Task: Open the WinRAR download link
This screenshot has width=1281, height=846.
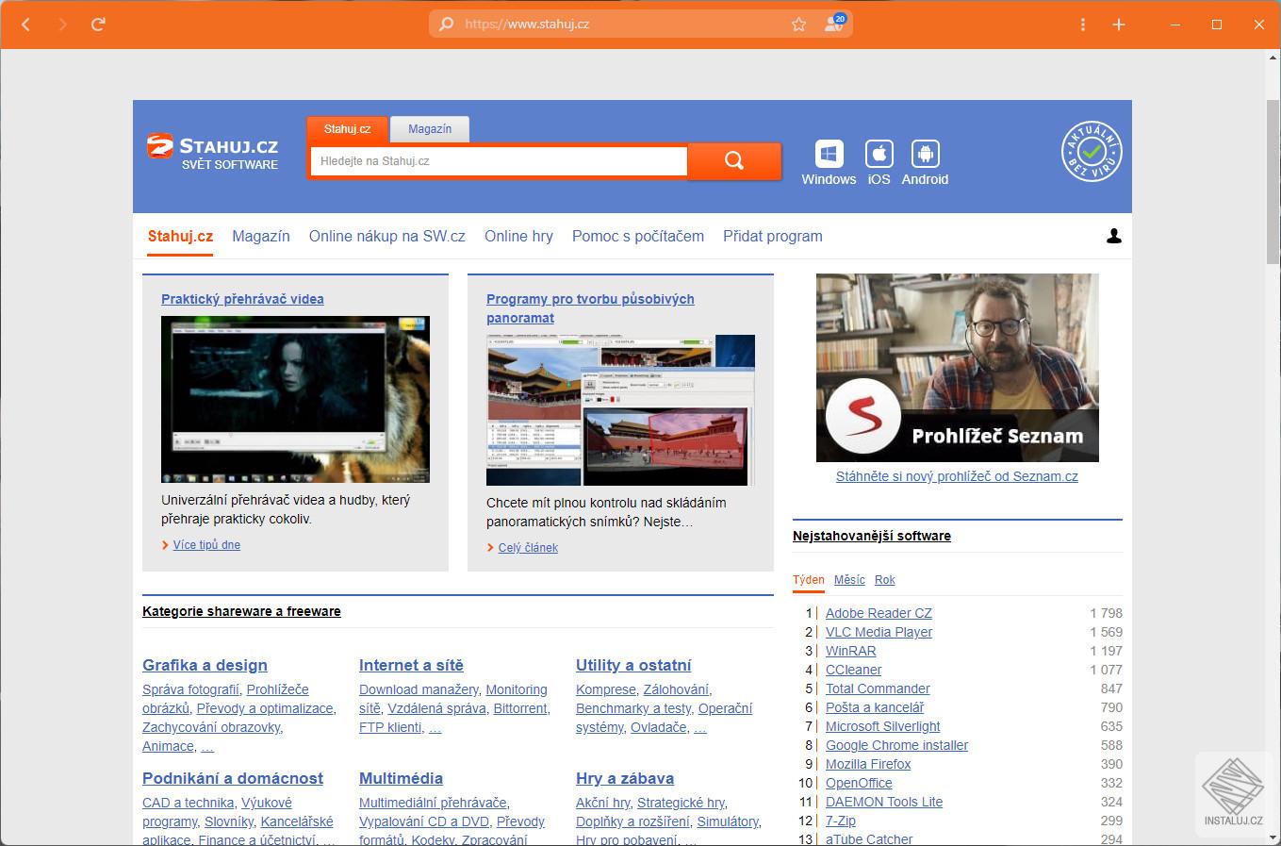Action: [x=851, y=651]
